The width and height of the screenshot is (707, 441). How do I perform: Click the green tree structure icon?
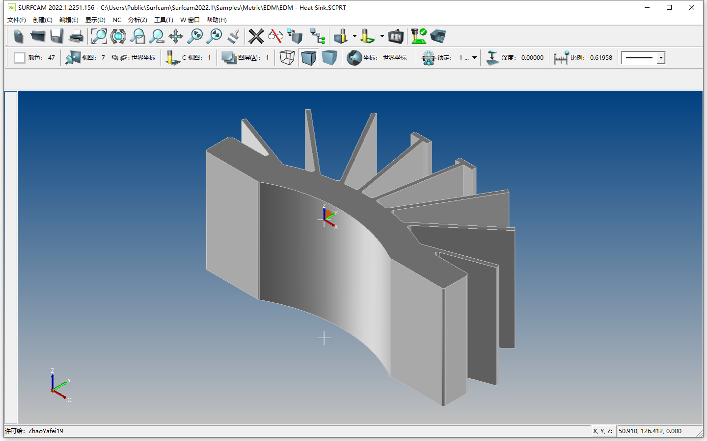pos(318,36)
